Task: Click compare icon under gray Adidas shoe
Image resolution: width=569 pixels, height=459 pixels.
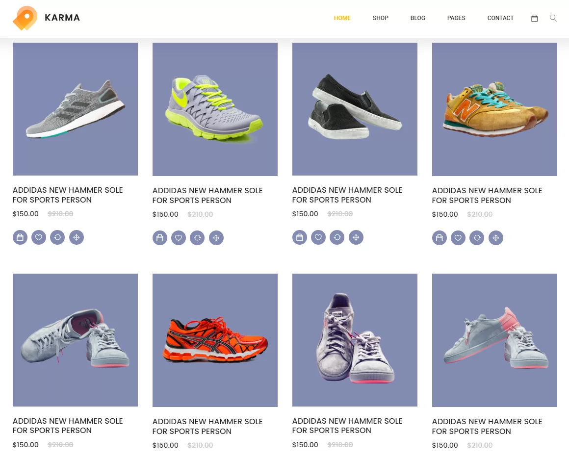Action: 57,237
